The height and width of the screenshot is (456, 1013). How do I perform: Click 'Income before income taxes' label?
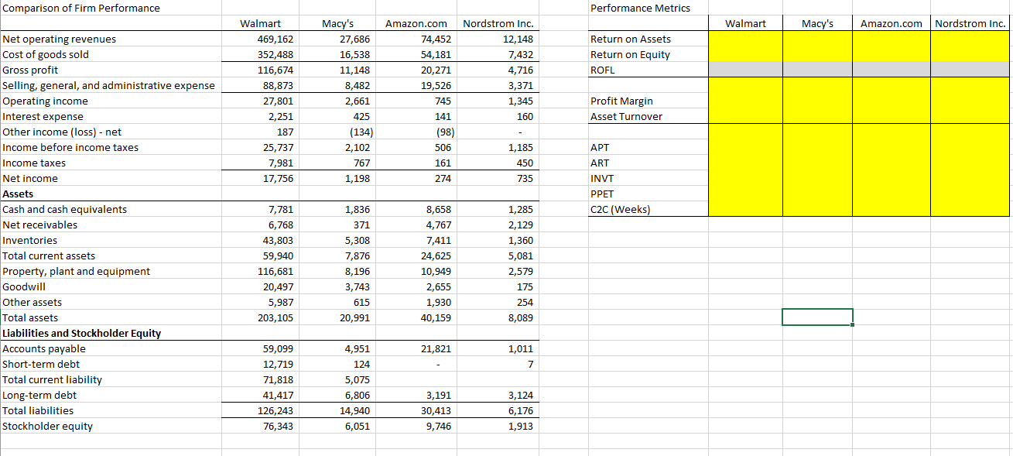tap(71, 147)
